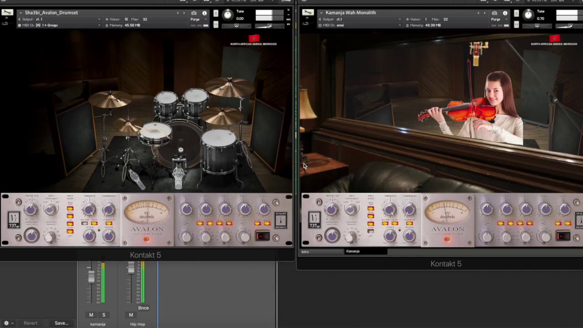Show info for Sha3bi_Avalon_Drumset instrument
This screenshot has width=583, height=328.
pos(204,13)
